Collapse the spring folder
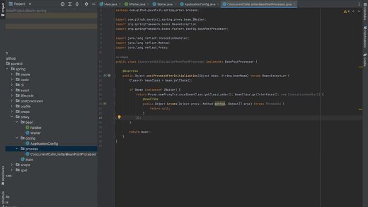 pos(7,69)
